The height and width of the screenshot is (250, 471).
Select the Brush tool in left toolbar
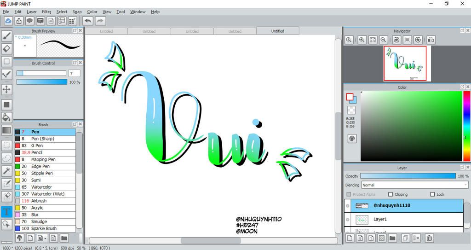click(x=6, y=36)
